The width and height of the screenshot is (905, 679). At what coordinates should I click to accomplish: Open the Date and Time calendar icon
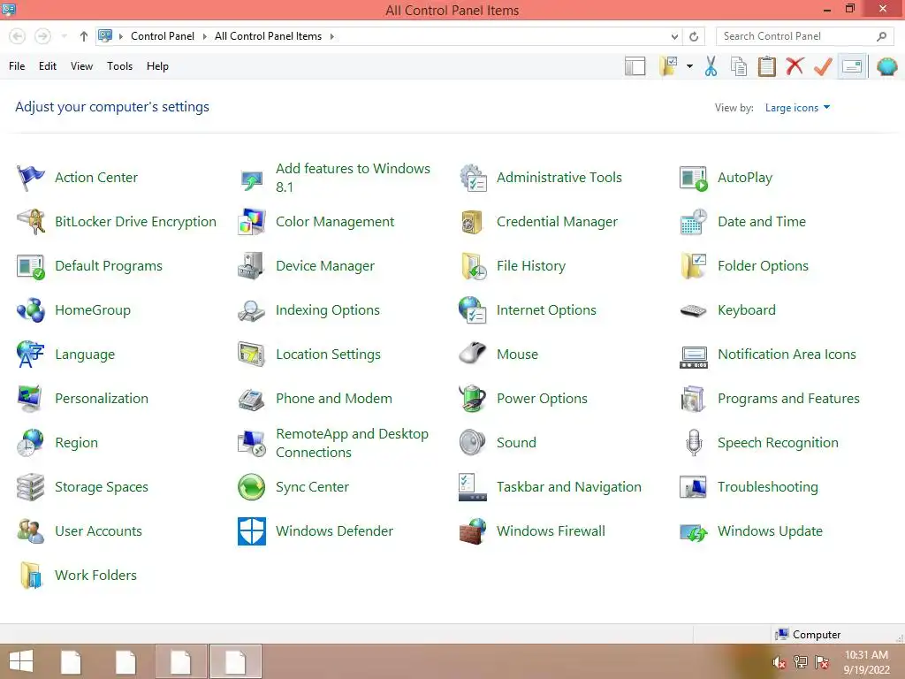[694, 222]
